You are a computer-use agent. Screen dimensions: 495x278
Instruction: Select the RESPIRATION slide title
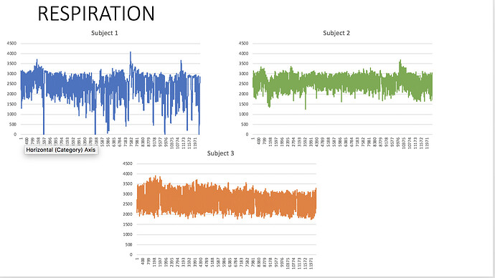(96, 14)
